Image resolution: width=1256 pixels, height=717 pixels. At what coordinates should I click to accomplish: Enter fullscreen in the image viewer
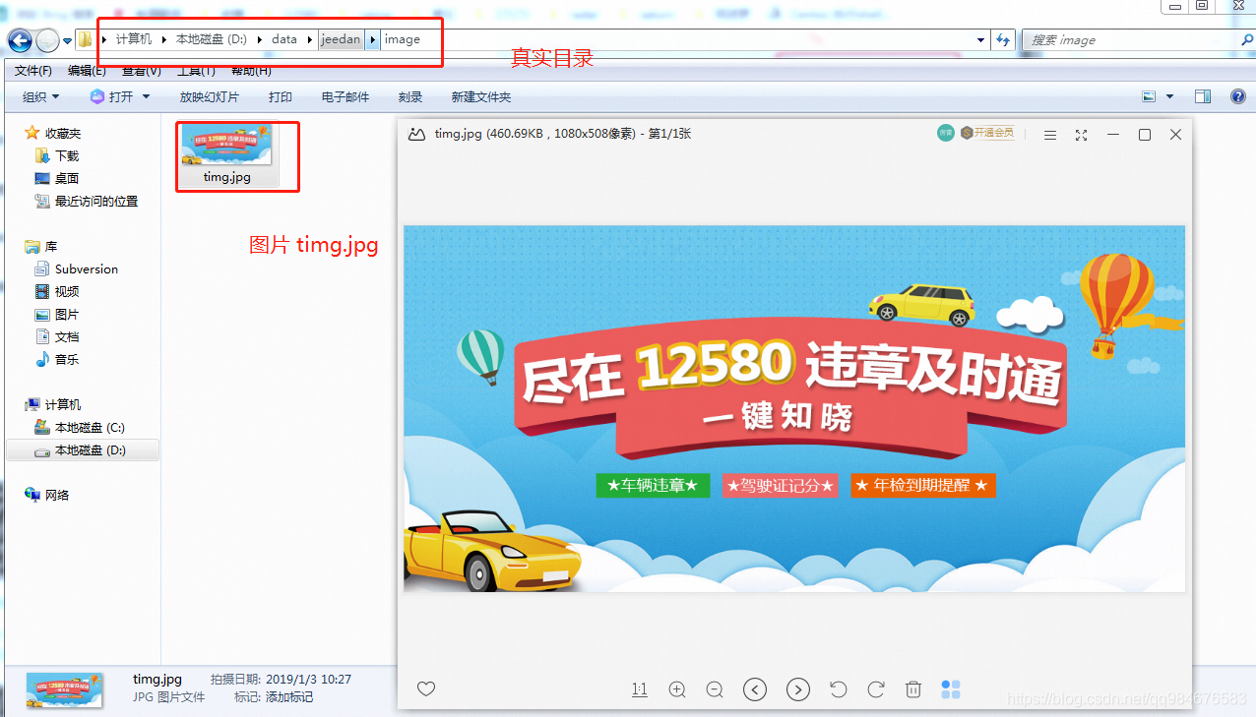1081,135
